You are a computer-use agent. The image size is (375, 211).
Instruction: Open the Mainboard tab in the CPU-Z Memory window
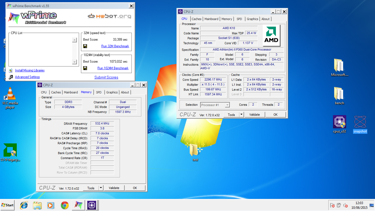tap(71, 92)
